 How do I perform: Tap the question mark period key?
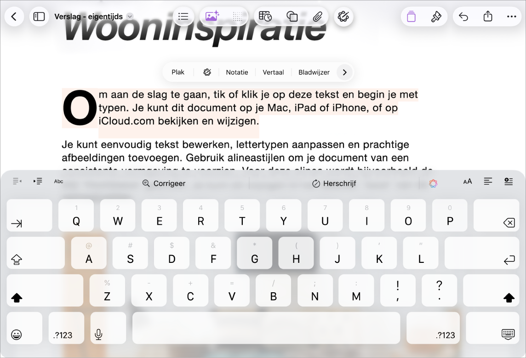[x=439, y=290]
